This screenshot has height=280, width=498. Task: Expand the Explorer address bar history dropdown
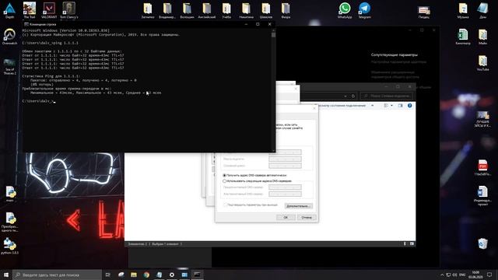[x=345, y=96]
